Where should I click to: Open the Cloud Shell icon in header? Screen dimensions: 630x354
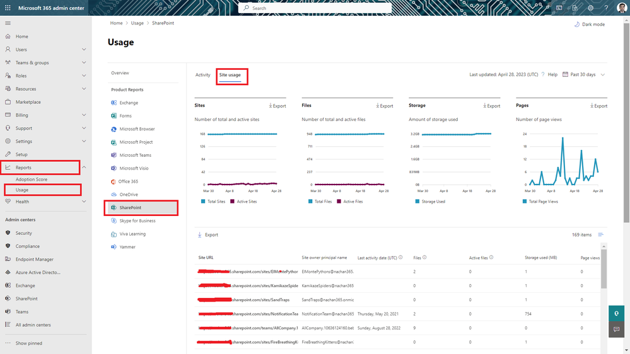coord(559,8)
